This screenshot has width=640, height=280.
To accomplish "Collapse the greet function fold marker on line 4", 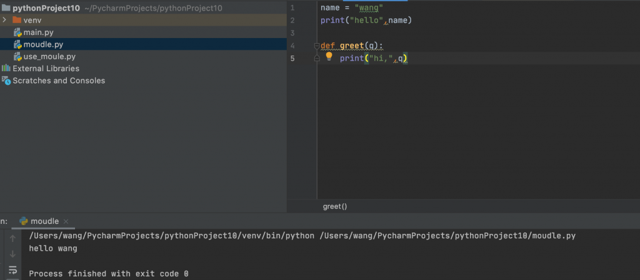I will [x=317, y=46].
